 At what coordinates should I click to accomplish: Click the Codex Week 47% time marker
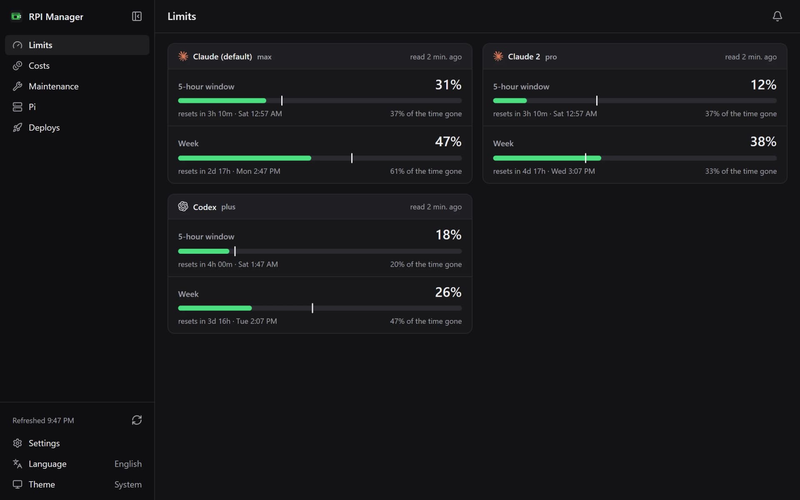(x=312, y=308)
